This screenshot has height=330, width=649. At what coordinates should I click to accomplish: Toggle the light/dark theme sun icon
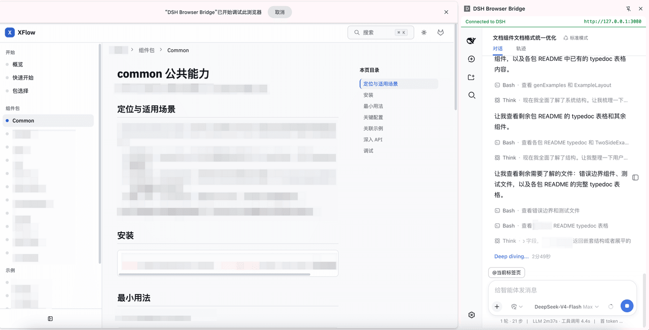pos(424,32)
